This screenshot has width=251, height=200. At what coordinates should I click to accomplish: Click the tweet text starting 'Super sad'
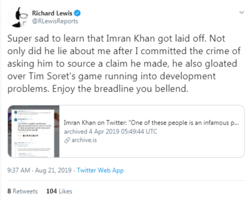[124, 63]
